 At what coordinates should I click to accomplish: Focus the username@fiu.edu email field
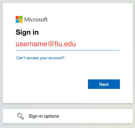pyautogui.click(x=68, y=44)
